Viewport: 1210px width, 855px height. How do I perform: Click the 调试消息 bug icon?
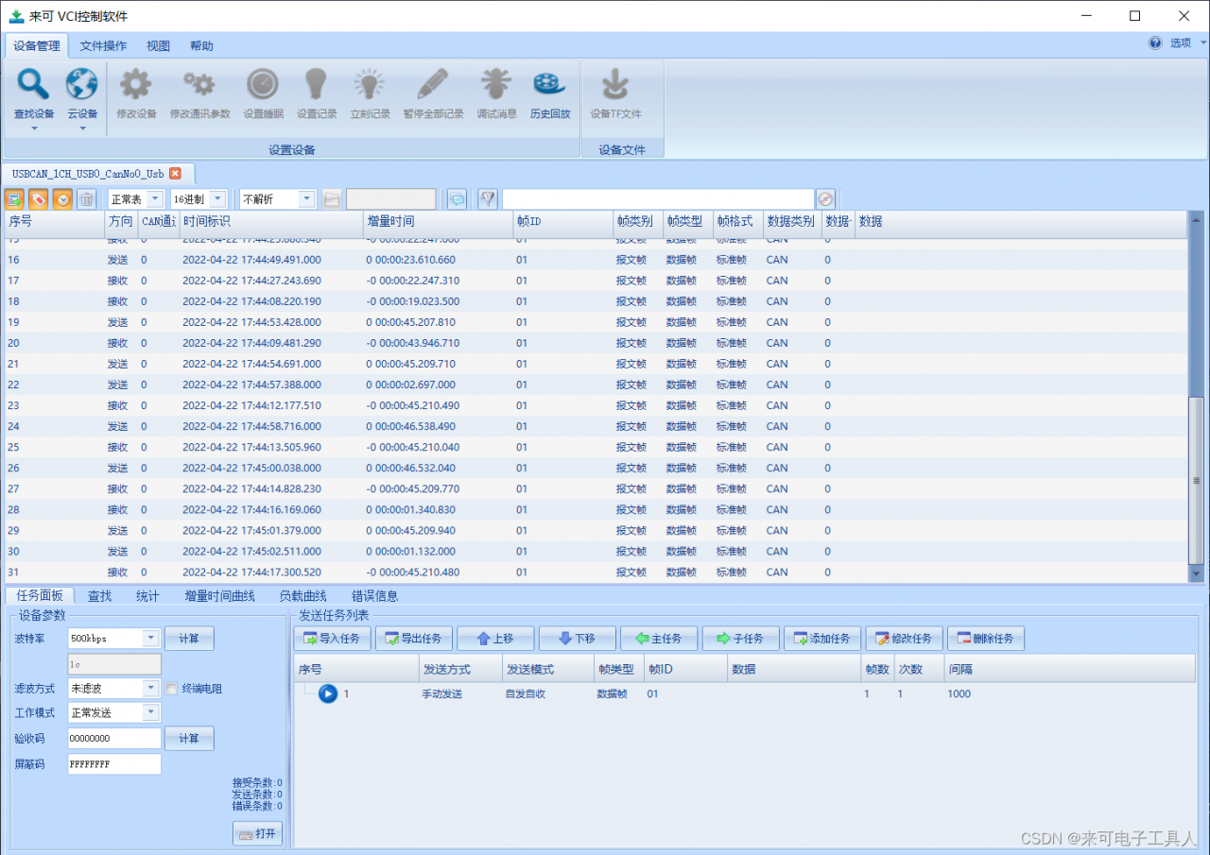click(x=496, y=86)
